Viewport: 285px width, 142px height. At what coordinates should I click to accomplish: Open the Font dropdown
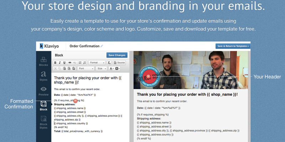click(x=86, y=69)
